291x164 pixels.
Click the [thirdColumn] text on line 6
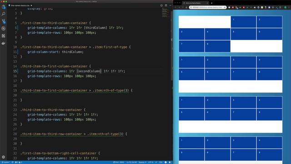[x=95, y=28]
